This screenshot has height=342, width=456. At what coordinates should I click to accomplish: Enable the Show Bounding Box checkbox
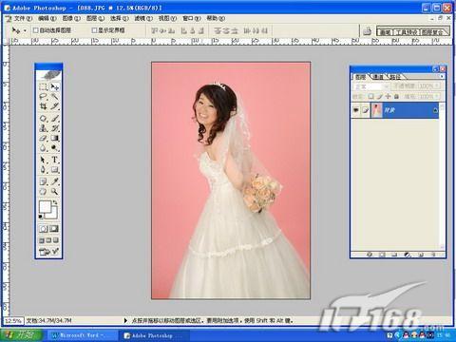pyautogui.click(x=94, y=30)
